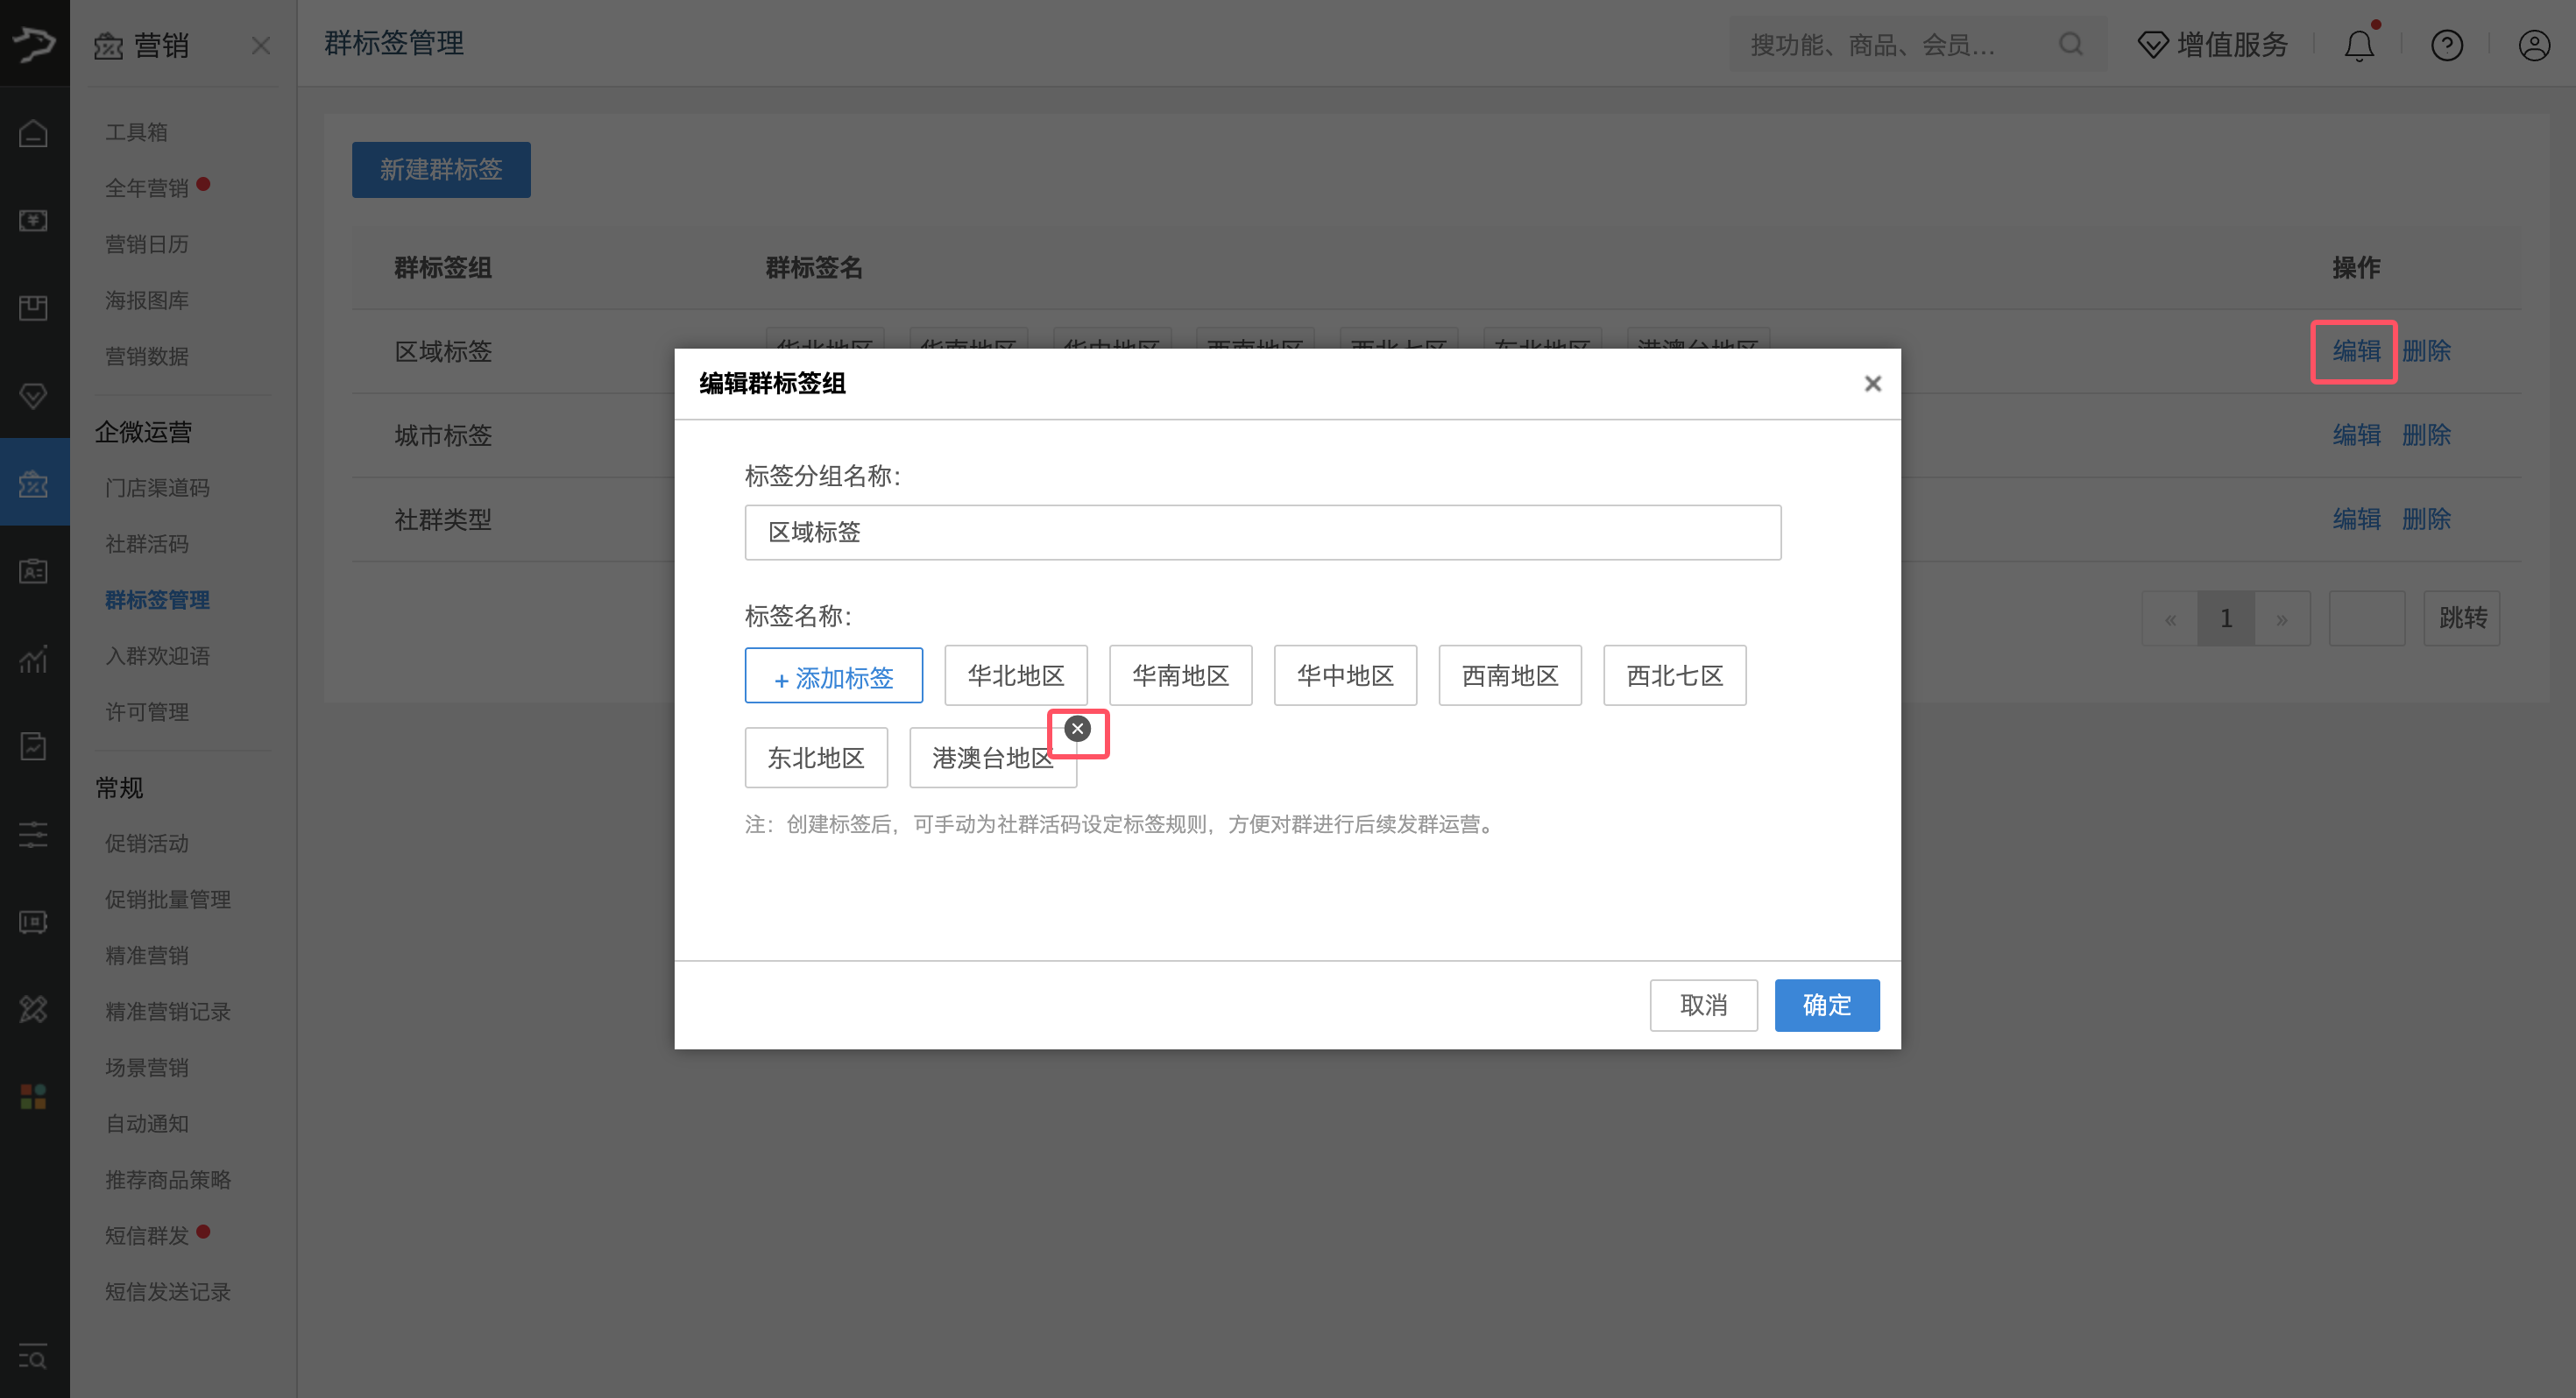The image size is (2576, 1398).
Task: Click 取消 to cancel editing
Action: (x=1704, y=1005)
